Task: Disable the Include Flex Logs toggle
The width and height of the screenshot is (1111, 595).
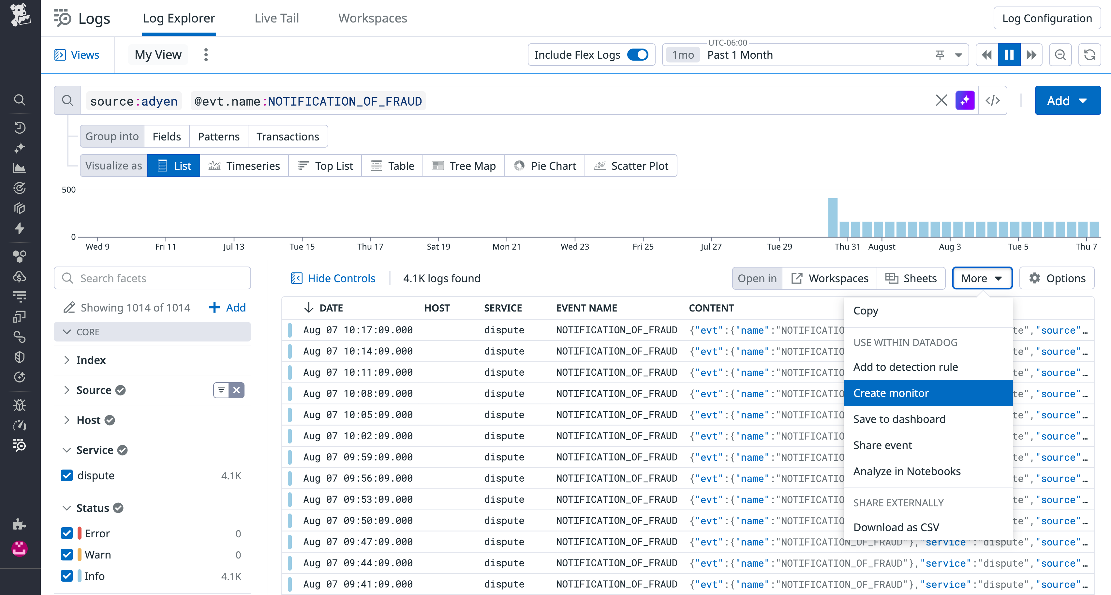Action: tap(638, 55)
